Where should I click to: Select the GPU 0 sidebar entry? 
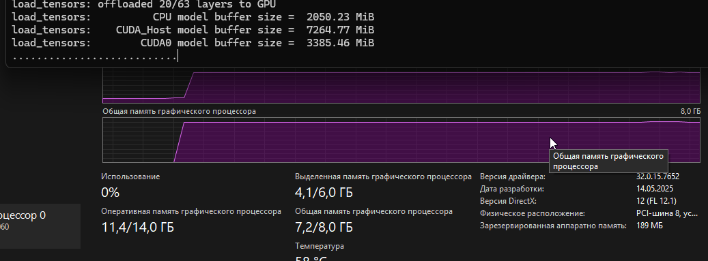tap(40, 226)
